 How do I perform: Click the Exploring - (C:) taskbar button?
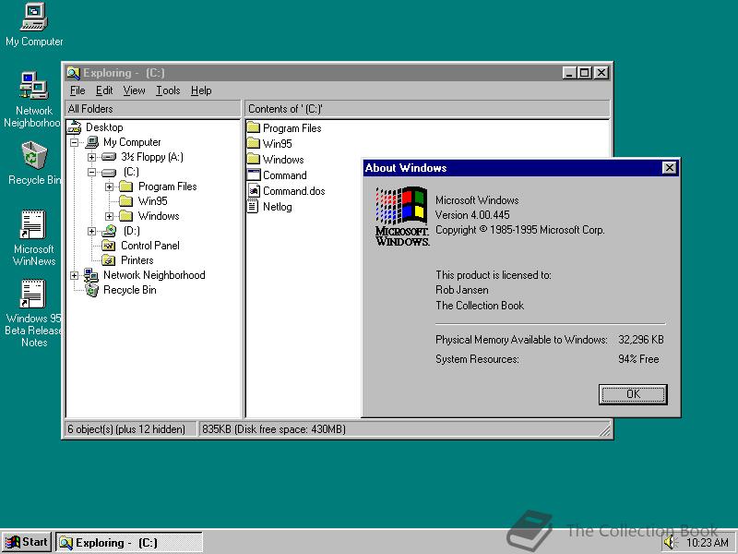click(x=129, y=543)
